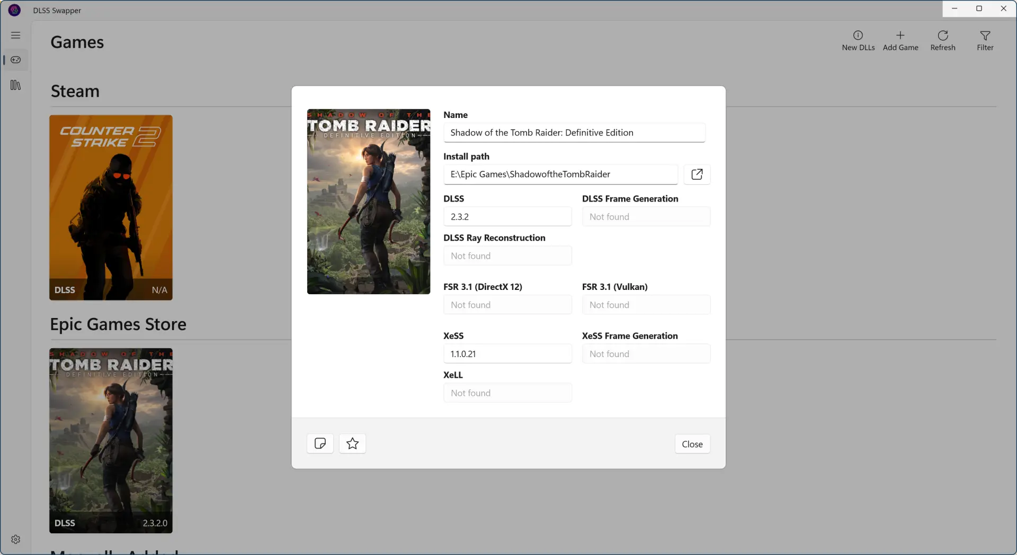
Task: Click the Add Game toolbar button
Action: pyautogui.click(x=900, y=41)
